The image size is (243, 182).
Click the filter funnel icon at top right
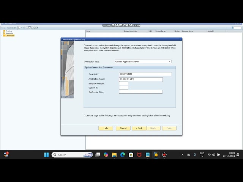[232, 28]
